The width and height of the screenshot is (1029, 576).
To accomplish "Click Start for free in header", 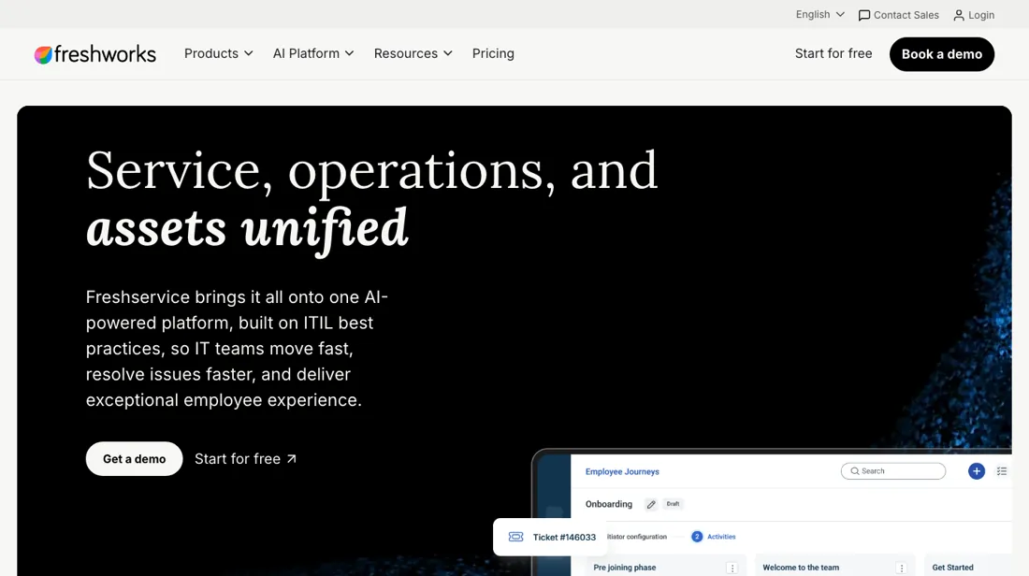I will [x=833, y=54].
